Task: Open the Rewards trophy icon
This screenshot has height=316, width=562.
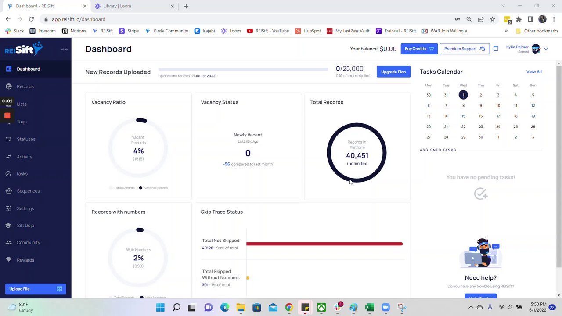Action: click(x=8, y=260)
